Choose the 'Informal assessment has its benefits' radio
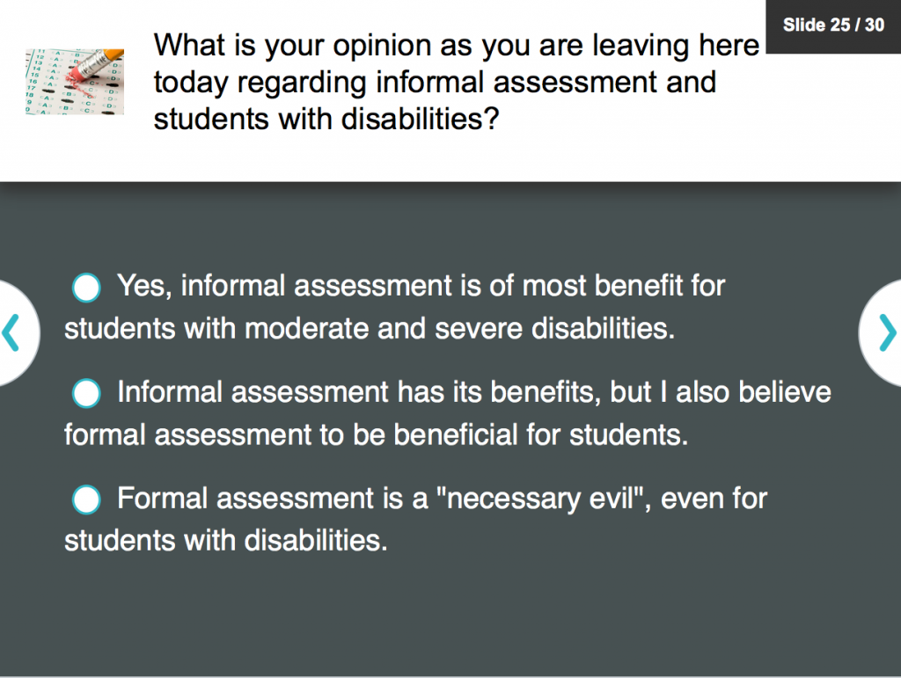The height and width of the screenshot is (678, 901). pyautogui.click(x=86, y=392)
